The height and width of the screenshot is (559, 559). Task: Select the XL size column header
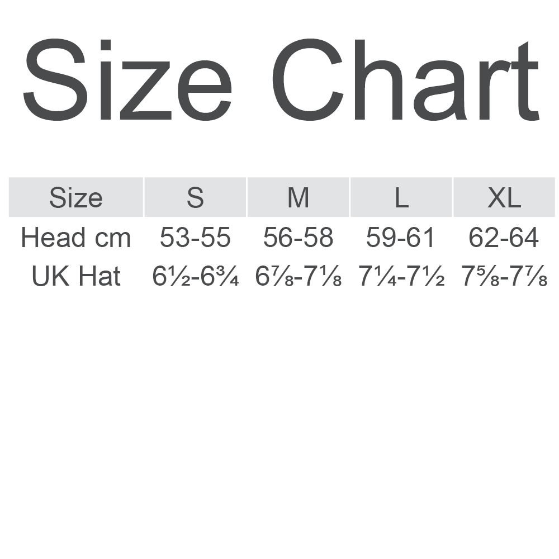[x=504, y=197]
